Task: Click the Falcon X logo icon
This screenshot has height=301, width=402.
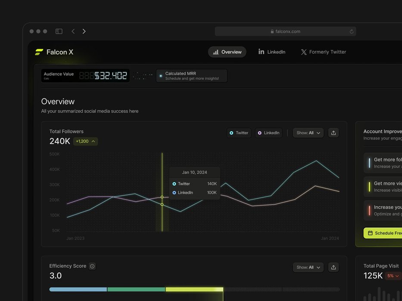Action: (x=39, y=52)
